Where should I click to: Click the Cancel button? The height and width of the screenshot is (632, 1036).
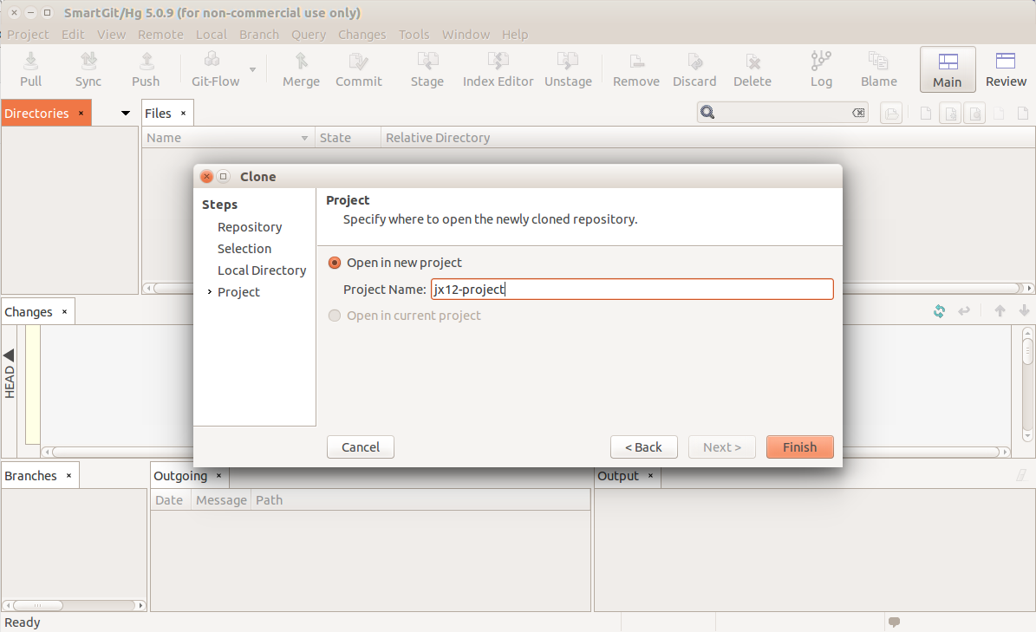click(x=360, y=447)
